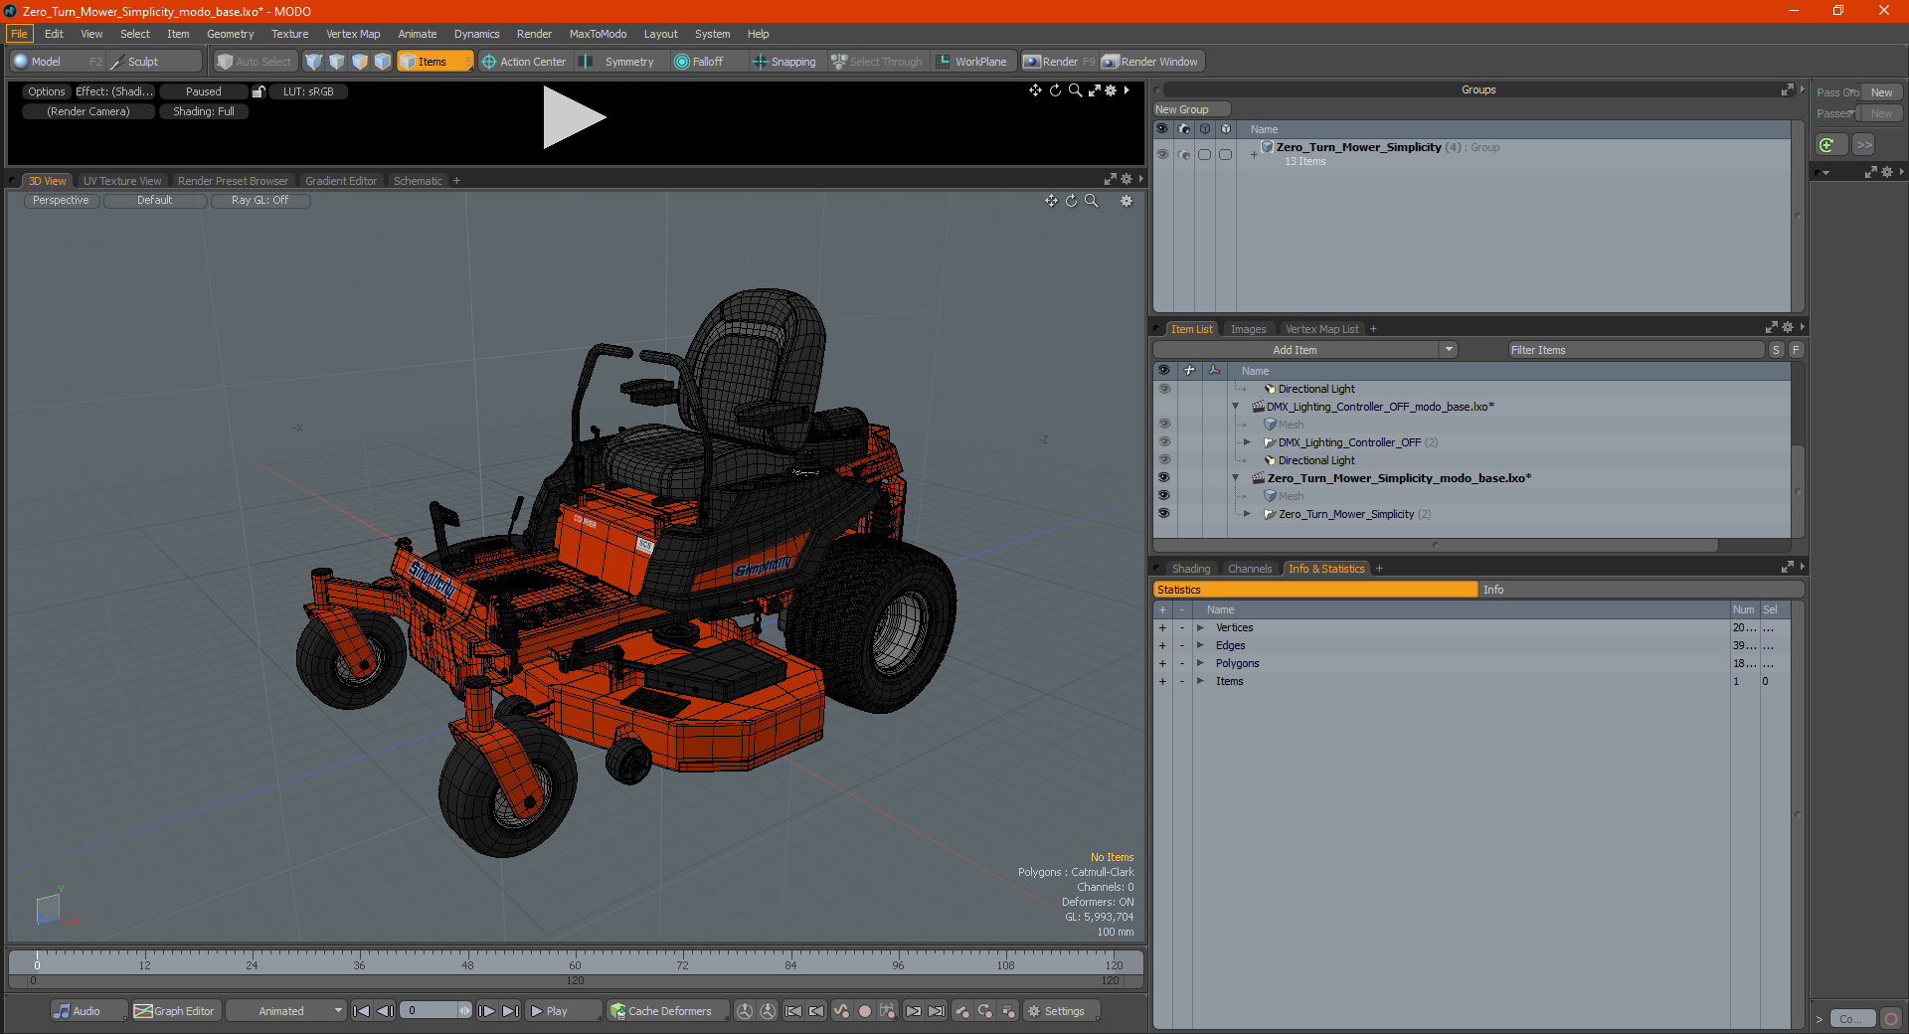Open 3D viewport settings gear
The image size is (1909, 1034).
tap(1127, 201)
